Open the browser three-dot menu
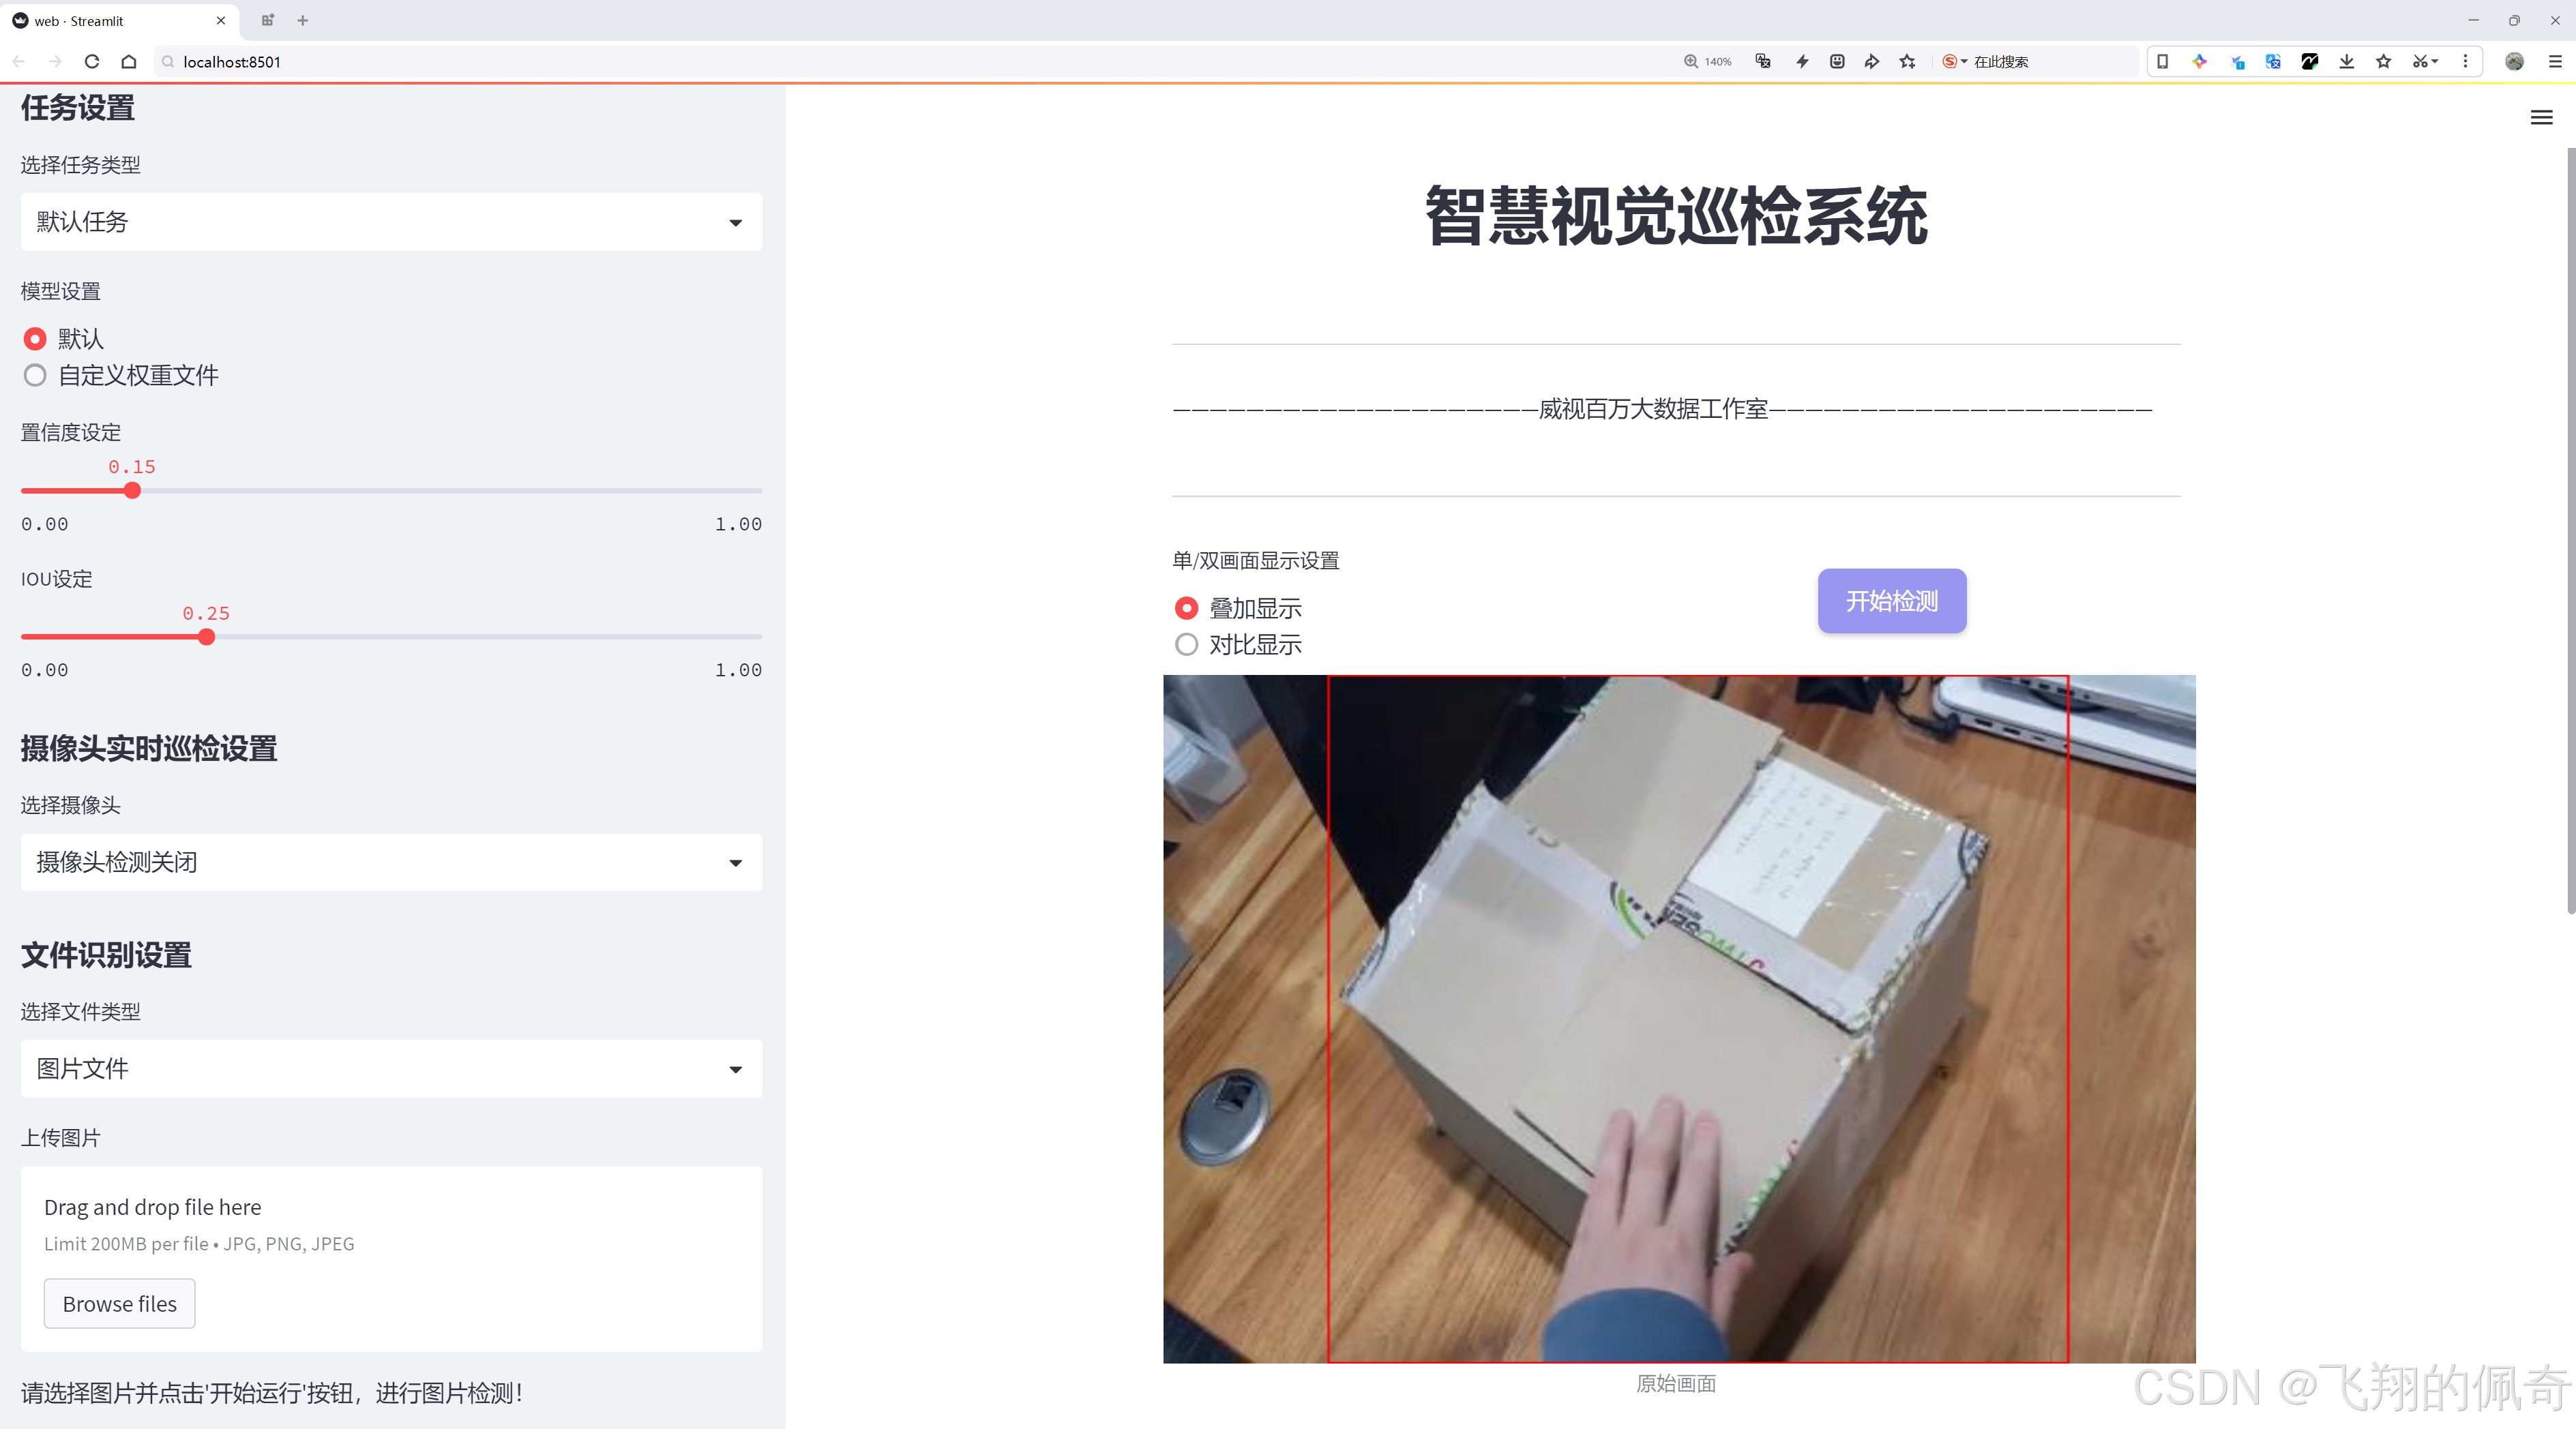Screen dimensions: 2576x1429 coord(2466,61)
